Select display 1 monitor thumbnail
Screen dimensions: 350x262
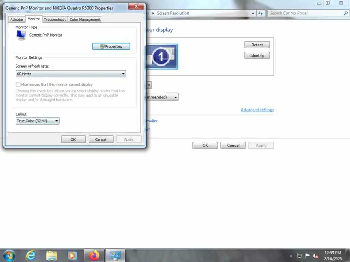point(162,57)
